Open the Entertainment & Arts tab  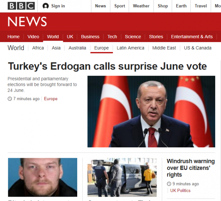(192, 37)
